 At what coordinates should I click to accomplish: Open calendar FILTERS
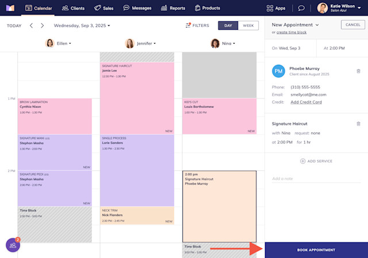(197, 25)
